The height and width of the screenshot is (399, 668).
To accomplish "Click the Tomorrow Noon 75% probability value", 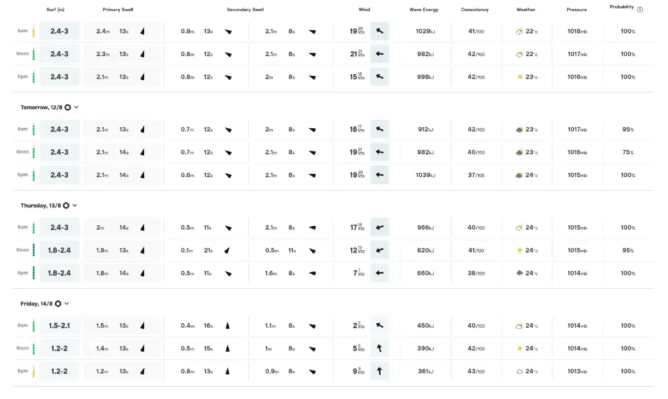I will click(628, 152).
